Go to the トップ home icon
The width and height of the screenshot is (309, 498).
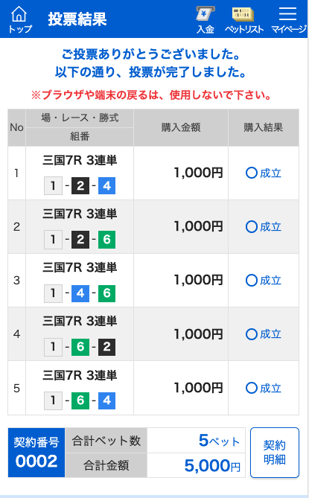(x=19, y=19)
